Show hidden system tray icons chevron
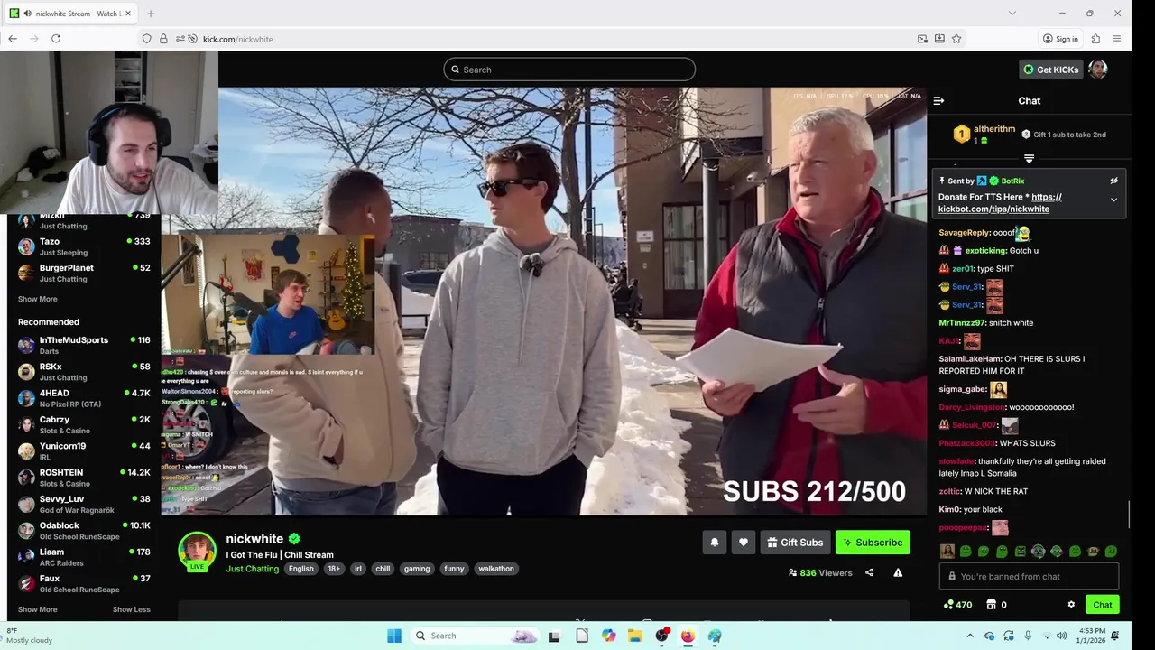Screen dimensions: 1155x650 tap(970, 636)
